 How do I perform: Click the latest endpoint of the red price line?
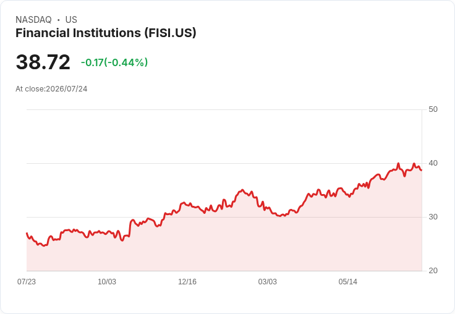click(x=422, y=170)
